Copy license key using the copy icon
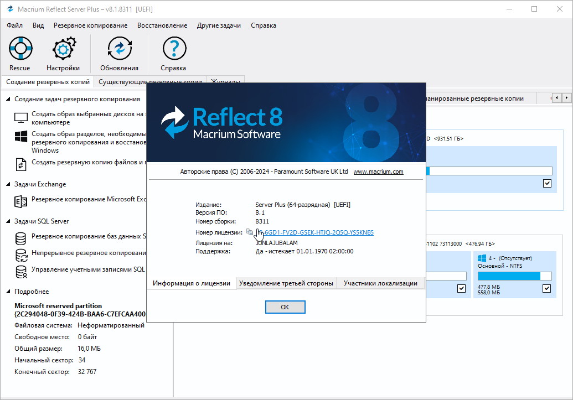573x400 pixels. [250, 232]
